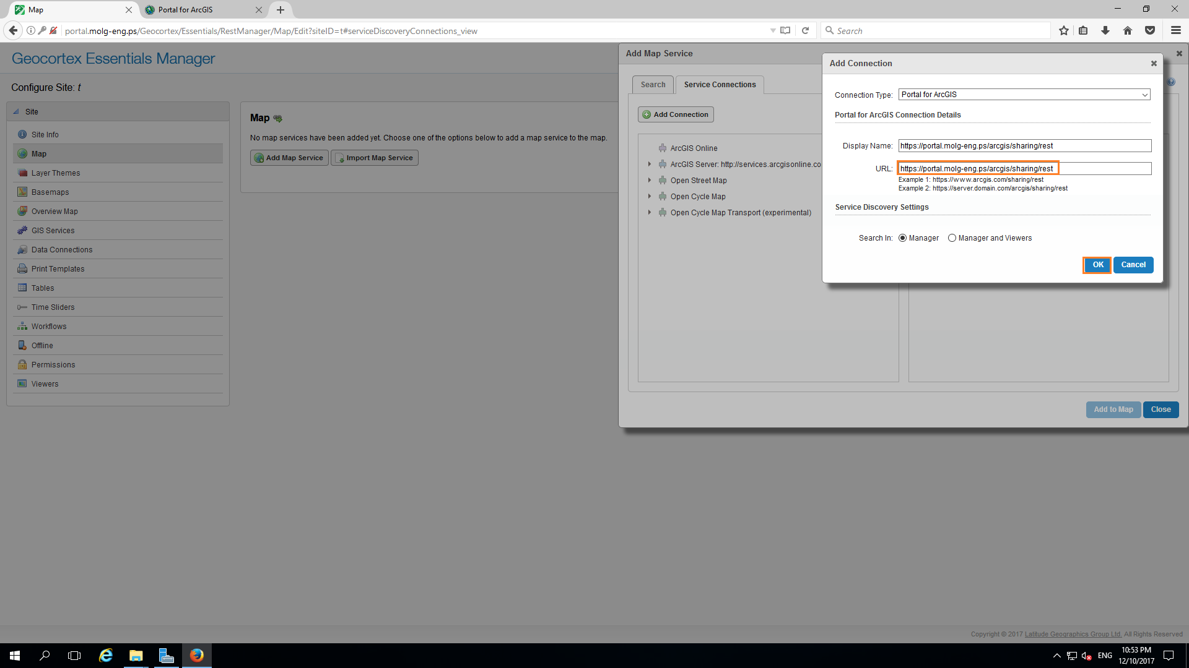Select the Manager radio button
The height and width of the screenshot is (668, 1189).
[x=903, y=238]
